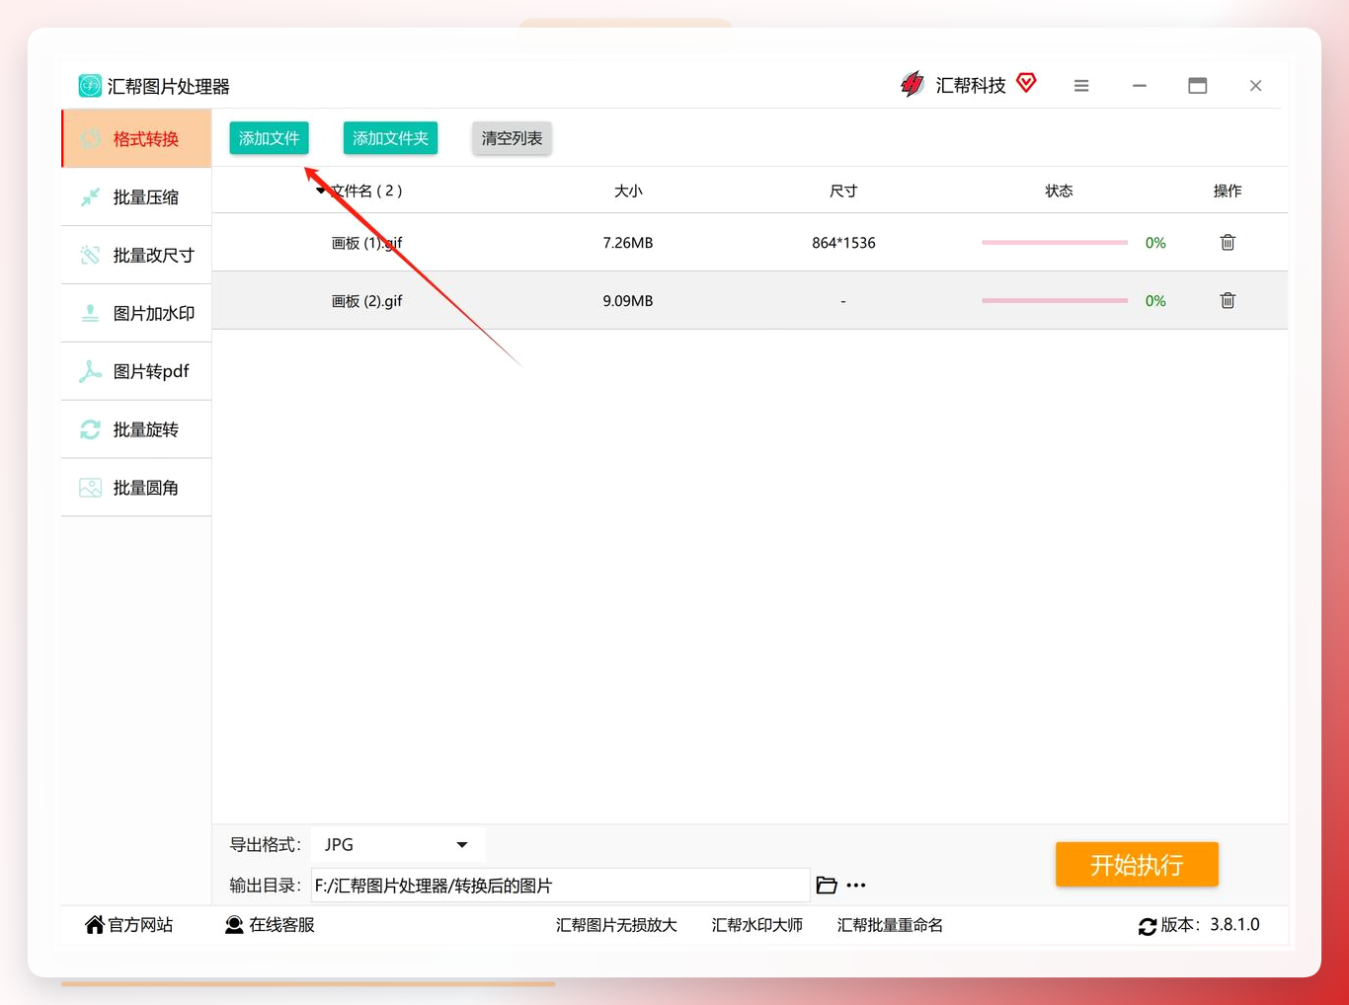Click the 汇帮科技 red logo icon
The image size is (1349, 1005).
coord(913,85)
